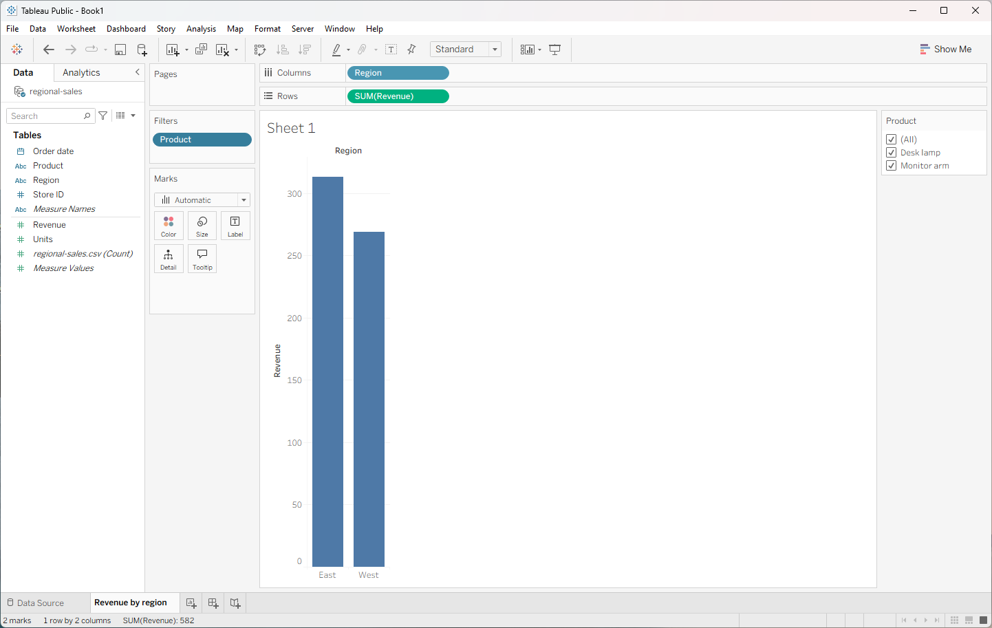Toggle Show Mark Labels icon
This screenshot has height=628, width=992.
391,50
